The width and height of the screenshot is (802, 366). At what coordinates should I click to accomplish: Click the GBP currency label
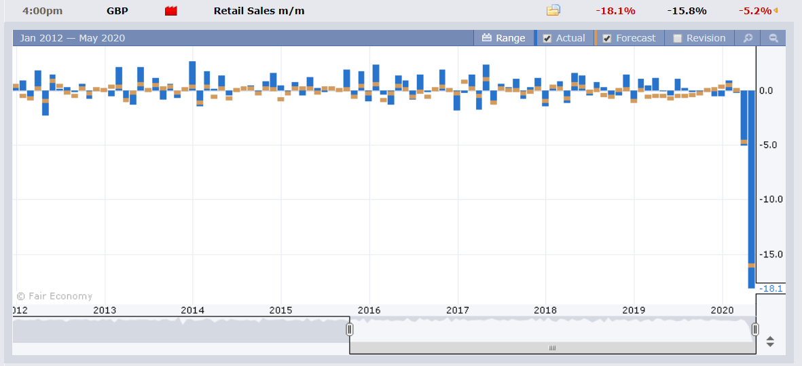(x=117, y=11)
